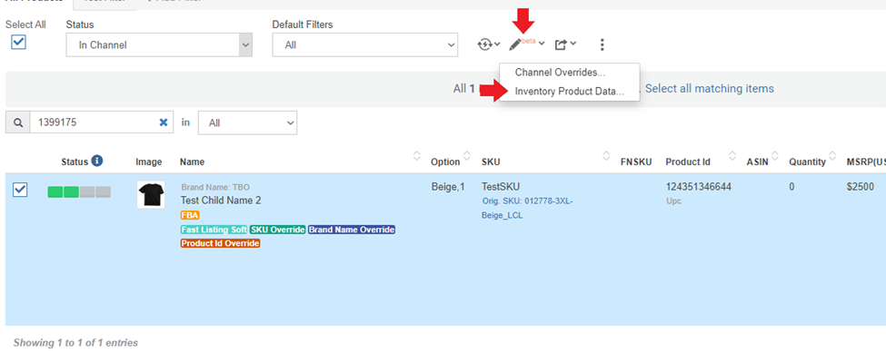
Task: Click the Fast Listing Soft tag
Action: point(214,230)
